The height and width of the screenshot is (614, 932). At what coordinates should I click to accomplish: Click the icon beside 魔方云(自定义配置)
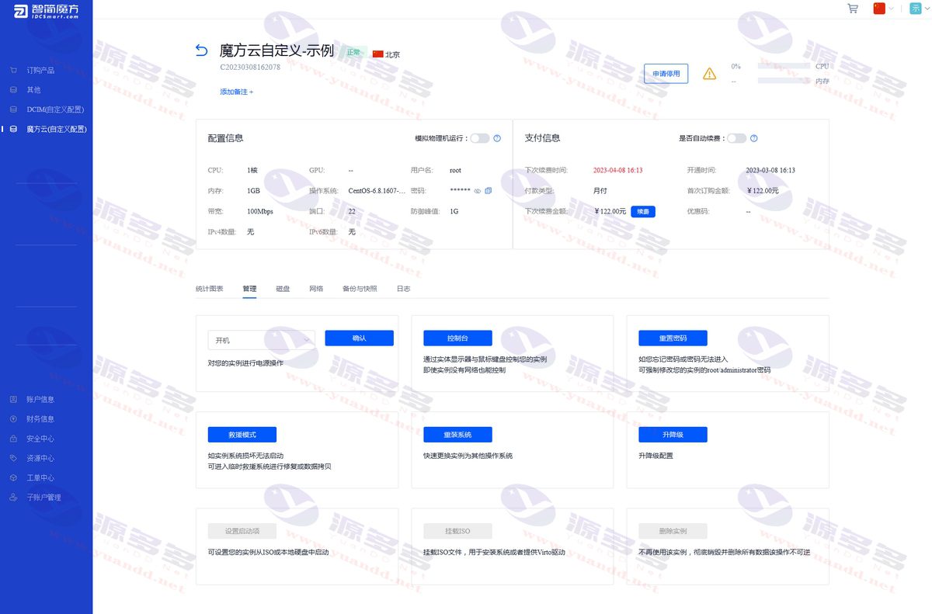pyautogui.click(x=13, y=129)
